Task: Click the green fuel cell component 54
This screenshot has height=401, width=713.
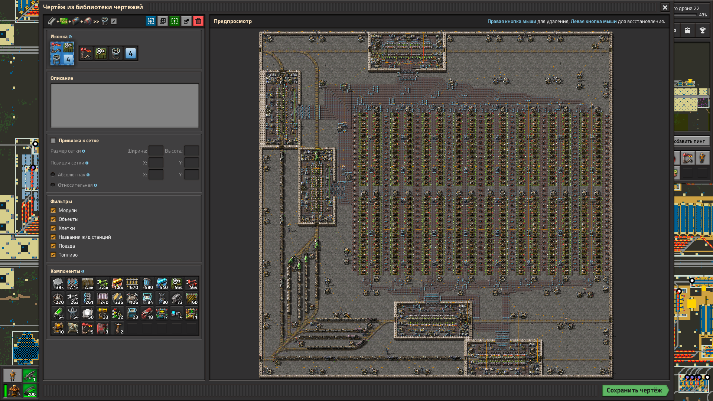Action: click(58, 313)
